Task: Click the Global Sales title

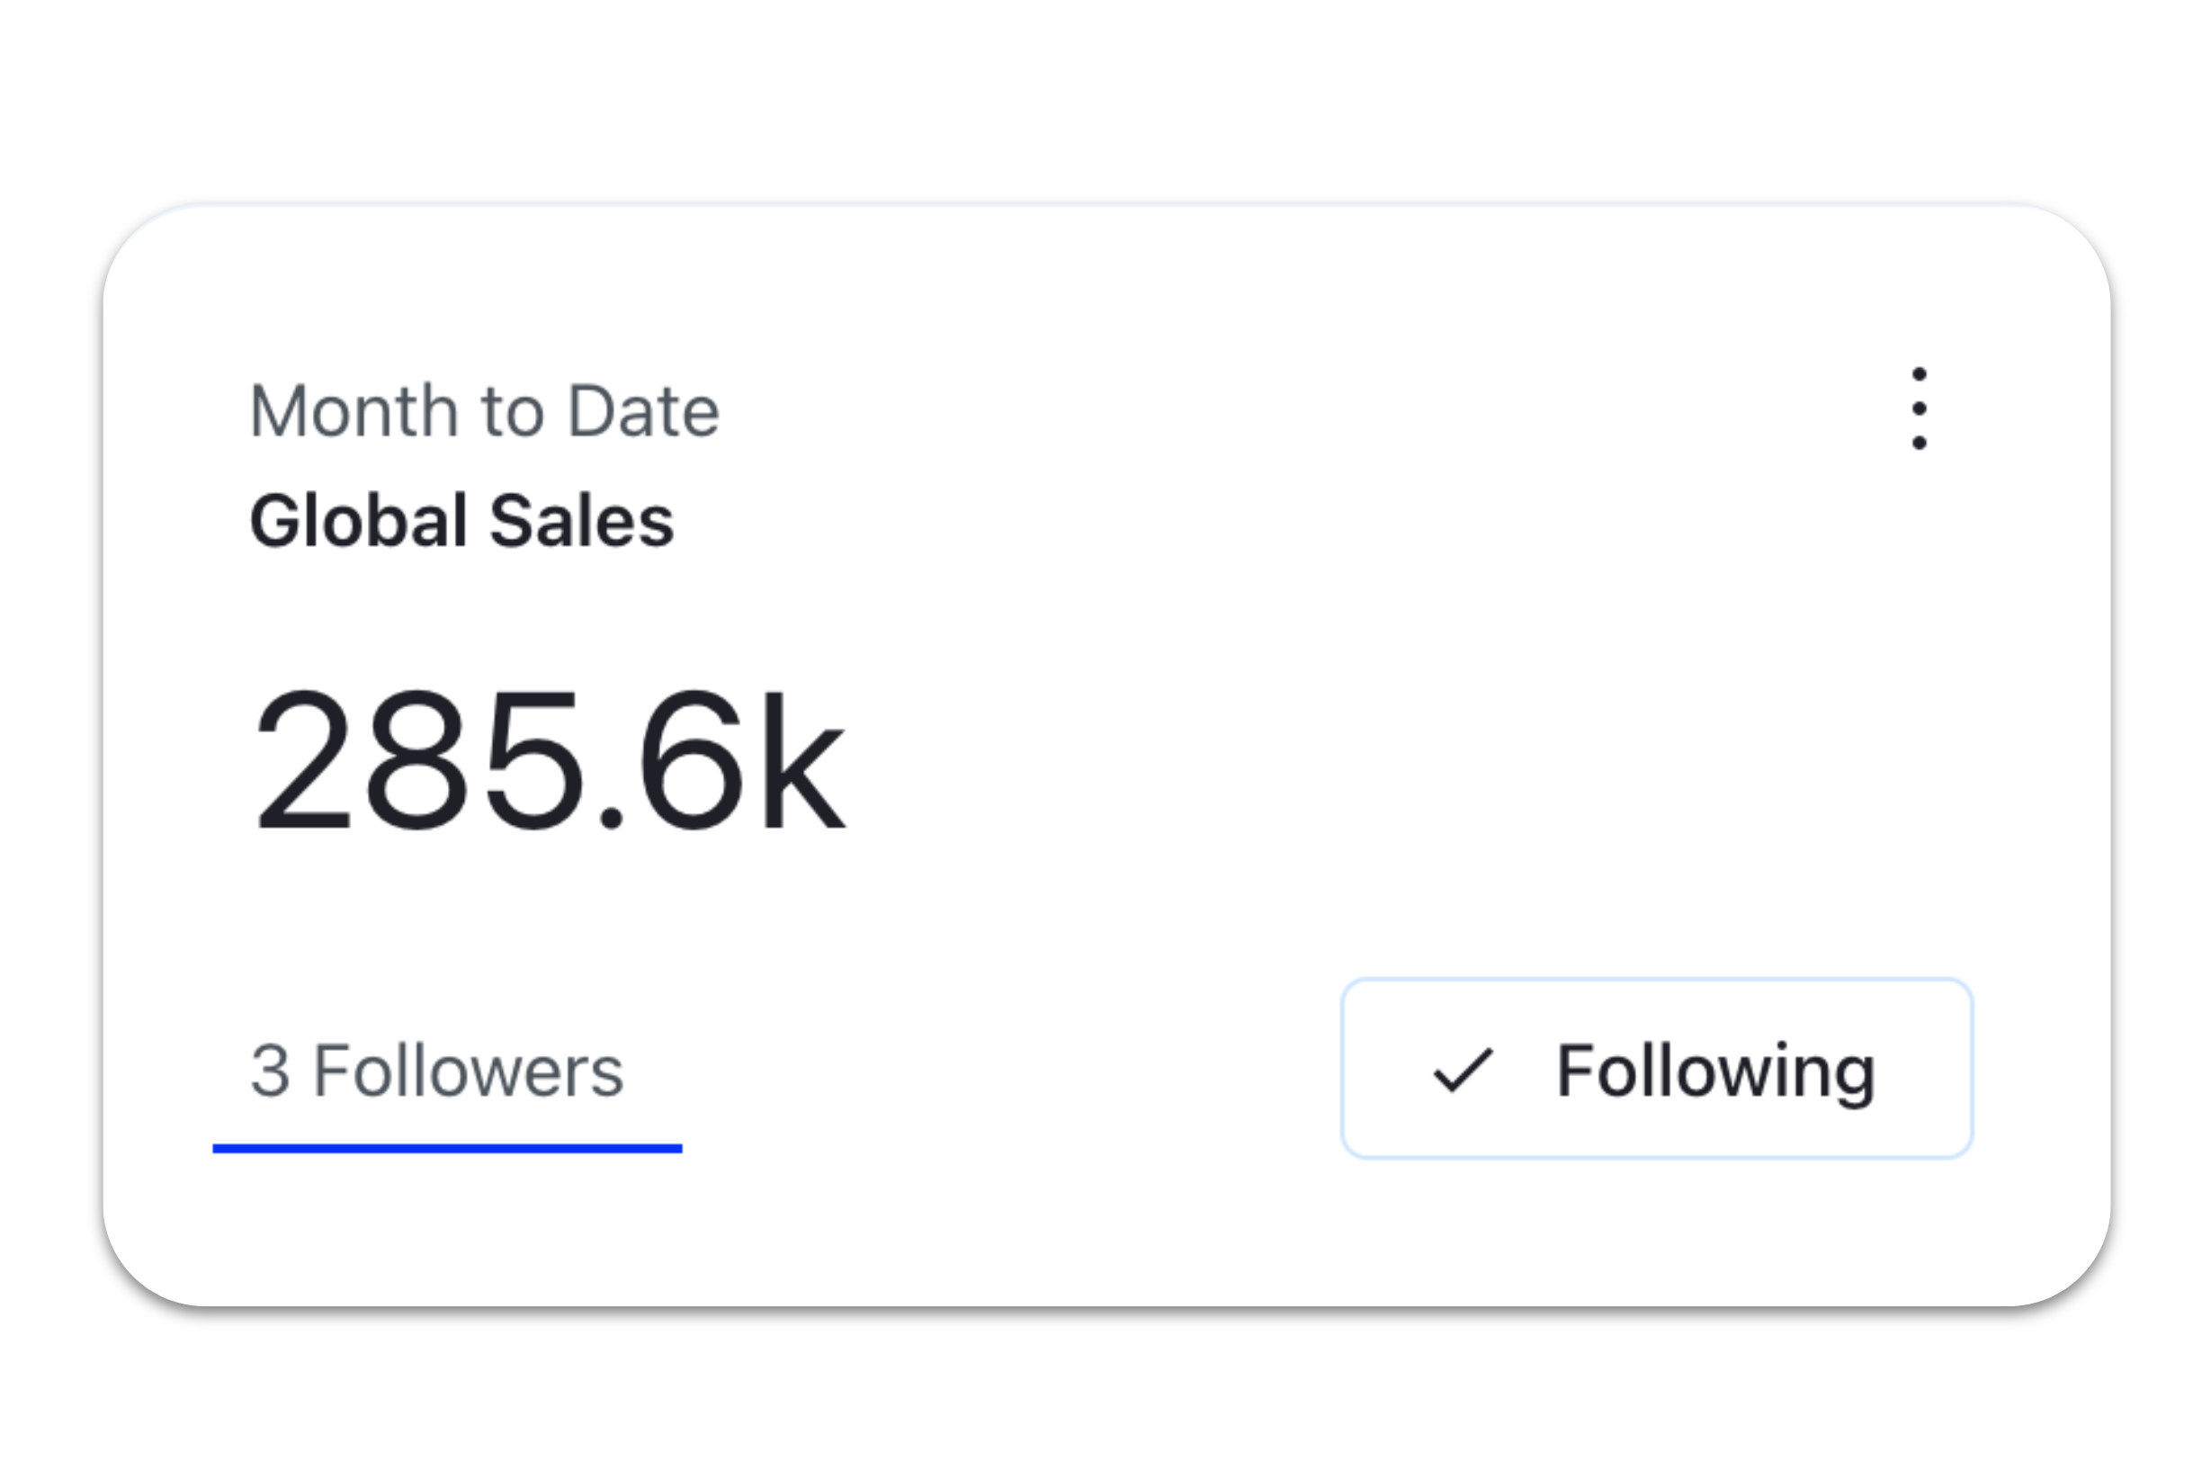Action: (461, 521)
